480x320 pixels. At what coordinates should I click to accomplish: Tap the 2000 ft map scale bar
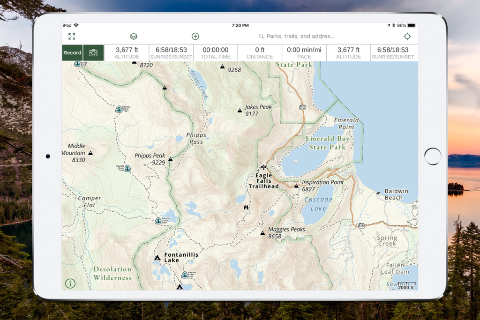click(406, 285)
